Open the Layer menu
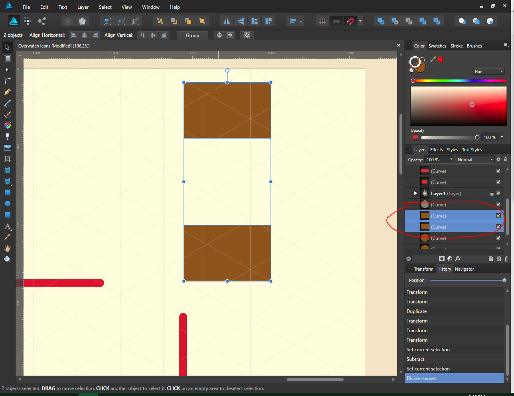This screenshot has height=396, width=514. [x=83, y=7]
